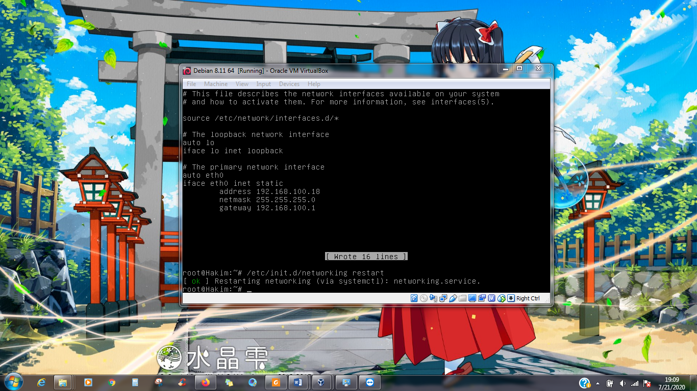Click the help question-mark tray icon
This screenshot has width=697, height=391.
point(585,383)
